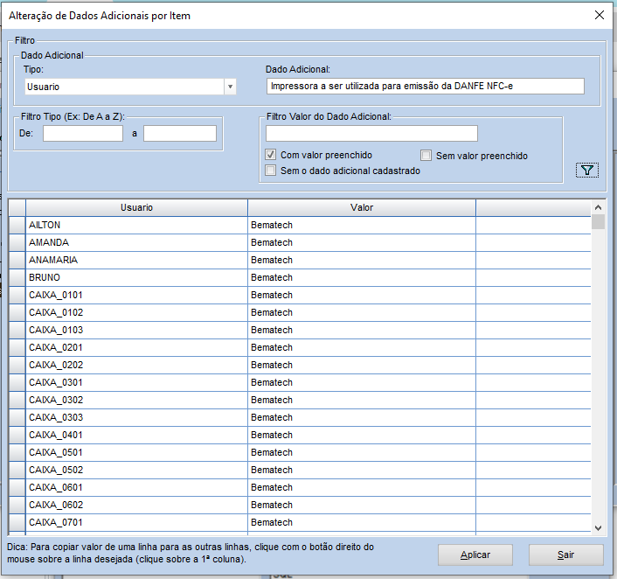Click the scrollbar down arrow in the grid
This screenshot has height=579, width=617.
598,527
